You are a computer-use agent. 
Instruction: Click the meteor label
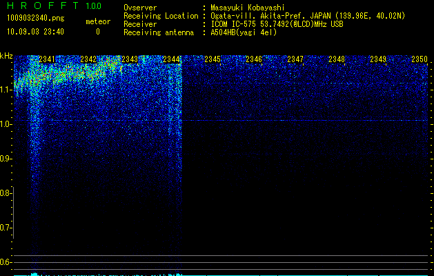98,21
